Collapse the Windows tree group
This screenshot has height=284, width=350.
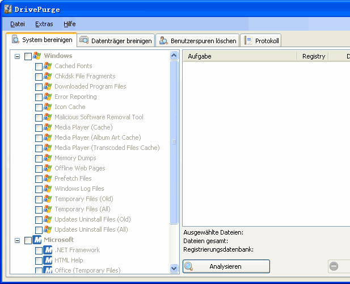pyautogui.click(x=17, y=56)
